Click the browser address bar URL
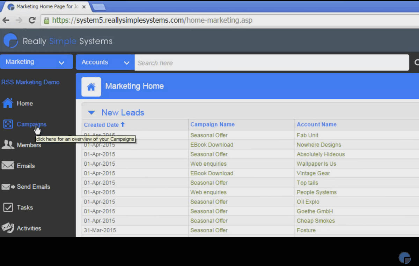Screen dimensions: 419x266 pos(152,20)
